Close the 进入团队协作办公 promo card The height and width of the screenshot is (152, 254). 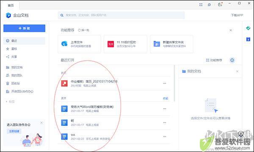point(41,123)
